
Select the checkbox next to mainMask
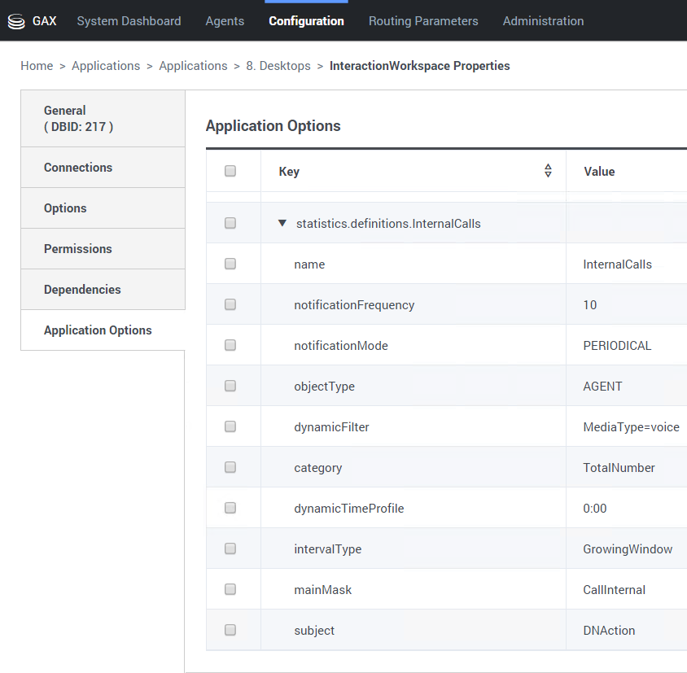[x=230, y=589]
